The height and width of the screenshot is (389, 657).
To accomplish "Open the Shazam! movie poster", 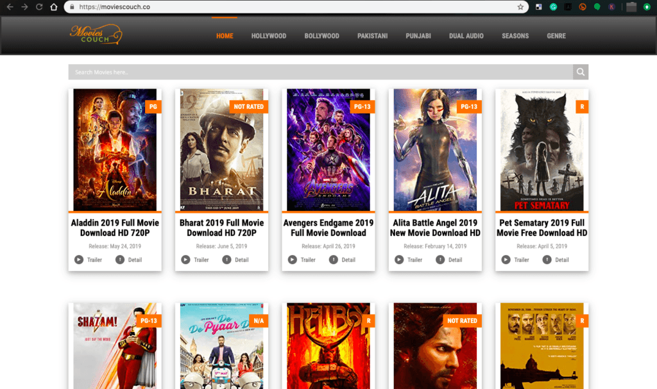I will coord(115,346).
